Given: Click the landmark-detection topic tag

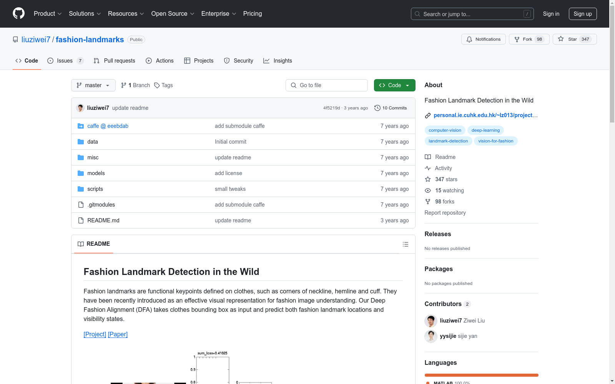Looking at the screenshot, I should pos(448,141).
